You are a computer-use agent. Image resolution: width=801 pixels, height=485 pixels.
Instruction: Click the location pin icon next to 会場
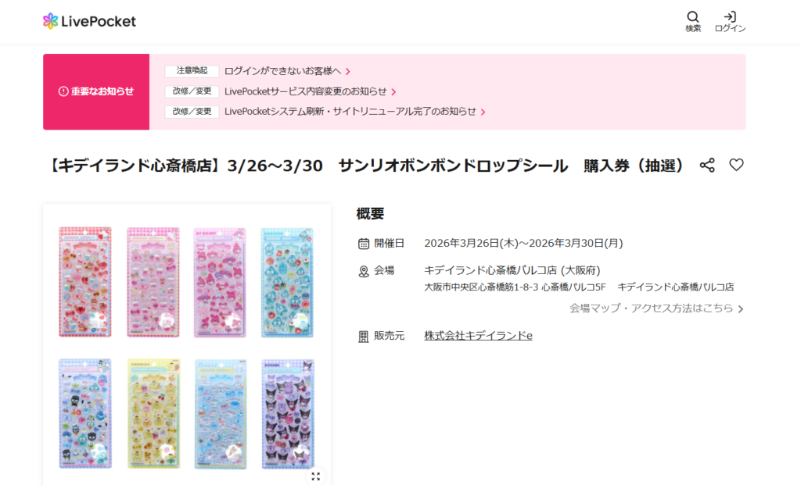[x=363, y=271]
